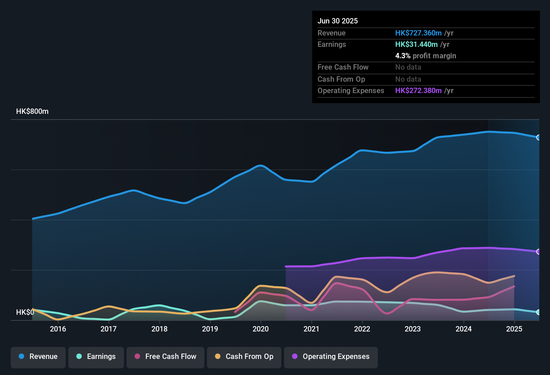Click the 2019 x-axis label

coord(210,329)
